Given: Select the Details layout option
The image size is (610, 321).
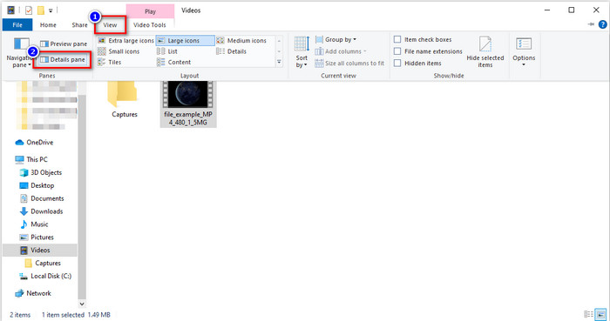Looking at the screenshot, I should pos(232,51).
